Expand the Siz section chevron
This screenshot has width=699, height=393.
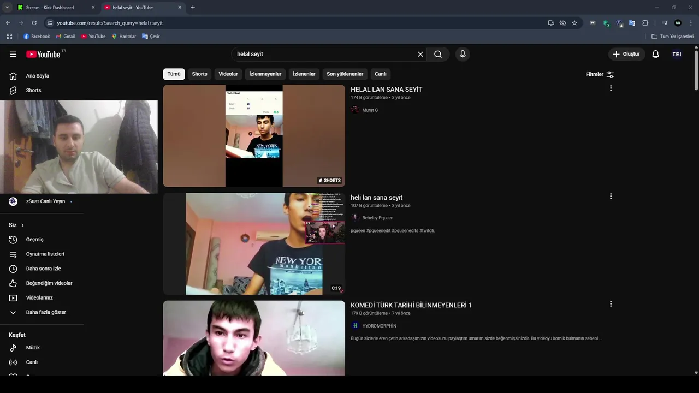(22, 225)
